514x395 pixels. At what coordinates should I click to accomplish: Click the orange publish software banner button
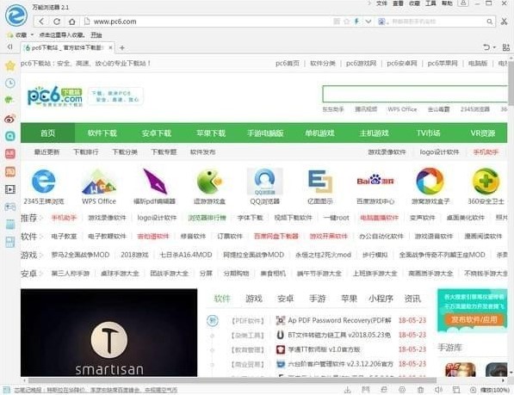[x=474, y=319]
